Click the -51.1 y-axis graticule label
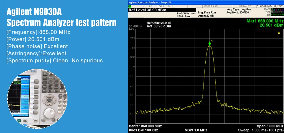Image resolution: width=284 pixels, height=133 pixels. (131, 114)
